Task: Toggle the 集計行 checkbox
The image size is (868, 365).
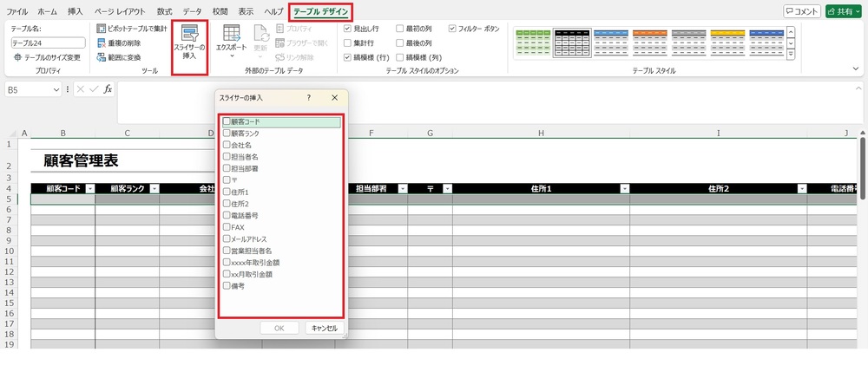Action: click(x=348, y=42)
